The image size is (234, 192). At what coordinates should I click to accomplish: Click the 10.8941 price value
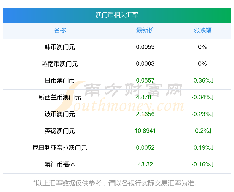pos(145,131)
